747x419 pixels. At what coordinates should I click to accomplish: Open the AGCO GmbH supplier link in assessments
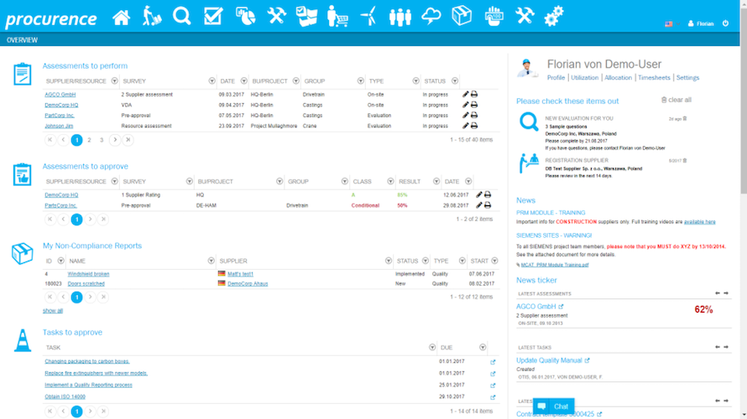point(60,95)
